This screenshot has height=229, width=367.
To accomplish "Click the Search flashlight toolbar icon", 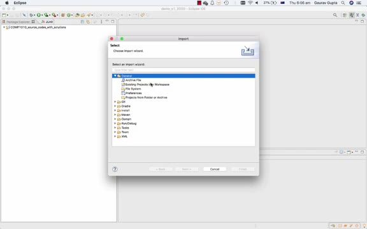I will pyautogui.click(x=89, y=15).
